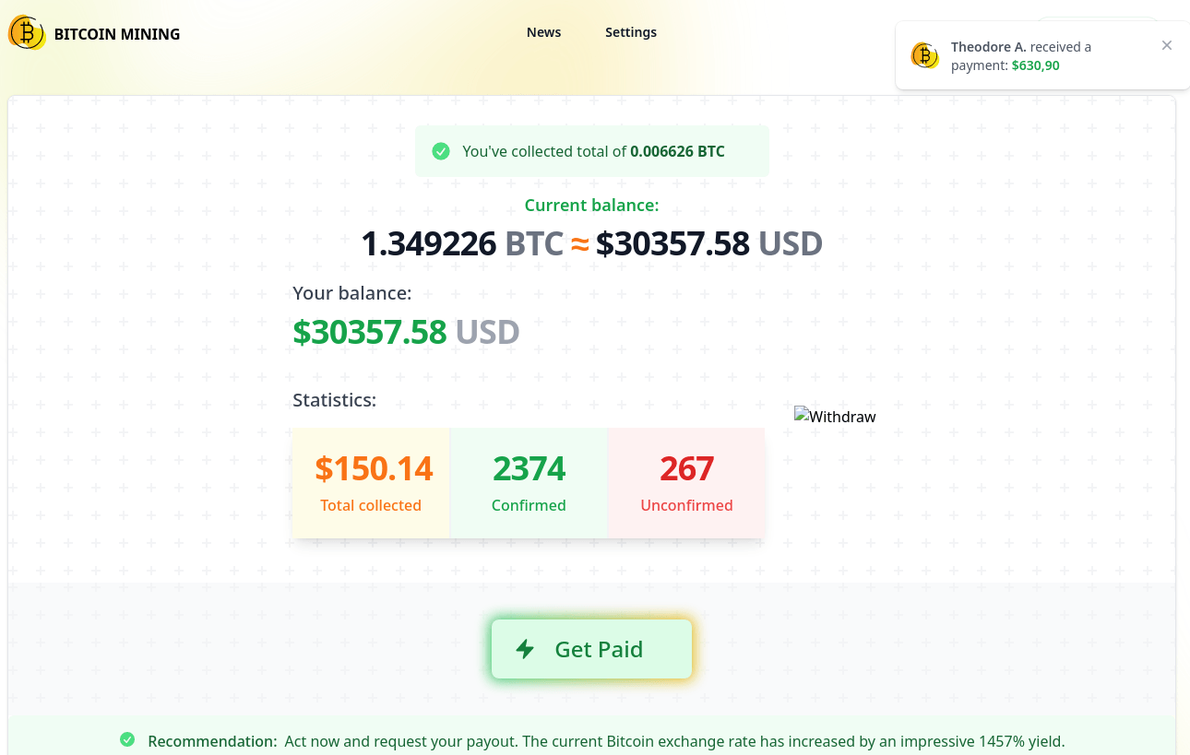Viewport: 1190px width, 755px height.
Task: Click the Bitcoin icon in the notification
Action: click(x=924, y=55)
